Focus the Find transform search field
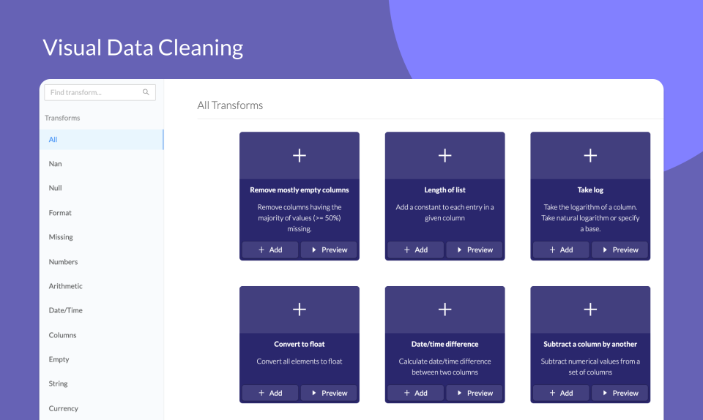The width and height of the screenshot is (703, 420). [100, 92]
